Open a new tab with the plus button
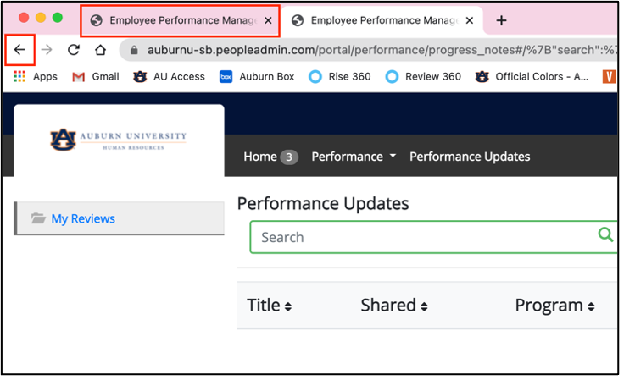This screenshot has height=380, width=624. click(x=501, y=20)
